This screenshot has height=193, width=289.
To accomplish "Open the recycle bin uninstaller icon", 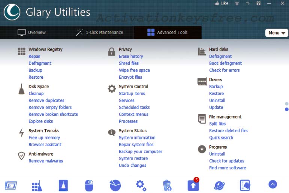I will tap(167, 186).
